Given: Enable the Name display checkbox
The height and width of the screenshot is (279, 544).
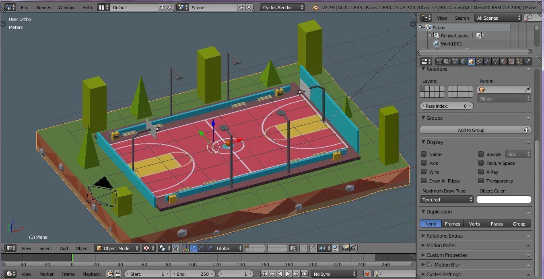Looking at the screenshot, I should pos(424,154).
